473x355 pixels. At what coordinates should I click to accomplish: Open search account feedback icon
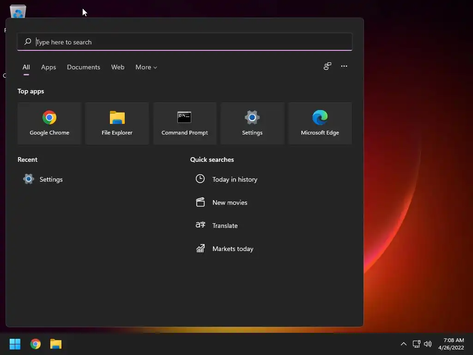coord(327,66)
